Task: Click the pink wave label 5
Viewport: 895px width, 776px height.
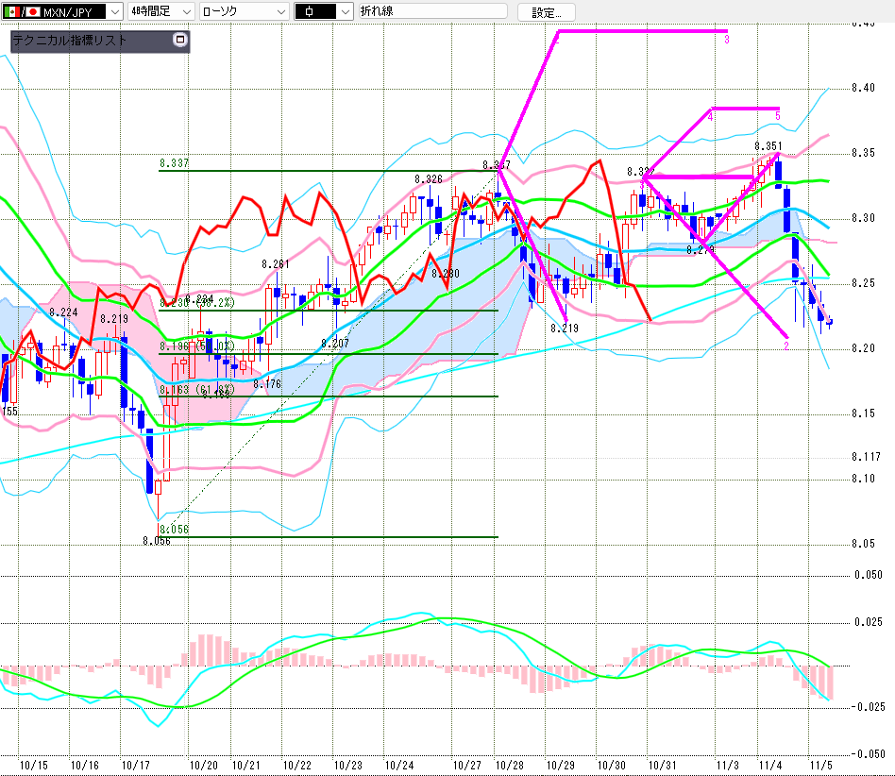Action: pos(777,115)
